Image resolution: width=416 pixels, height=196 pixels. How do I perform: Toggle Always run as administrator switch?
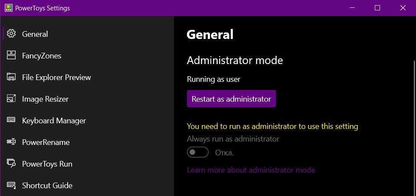[198, 152]
